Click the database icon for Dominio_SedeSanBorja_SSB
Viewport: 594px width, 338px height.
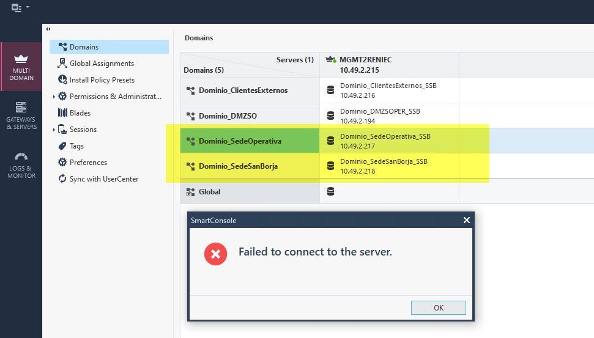point(330,166)
